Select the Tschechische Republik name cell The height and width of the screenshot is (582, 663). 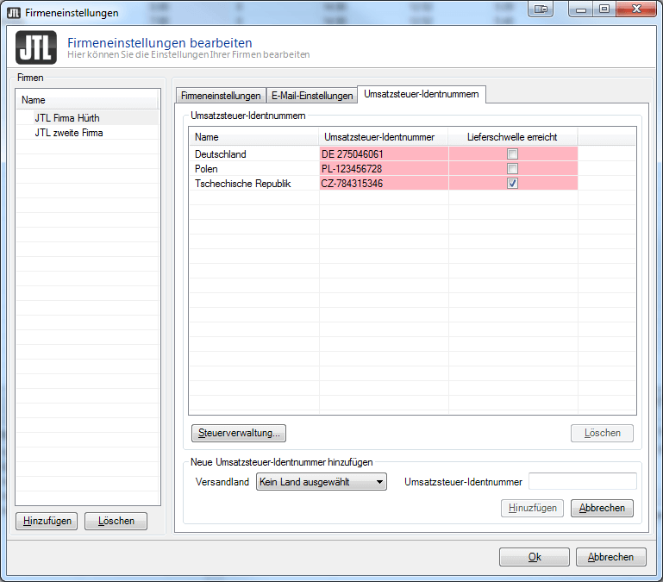(254, 183)
